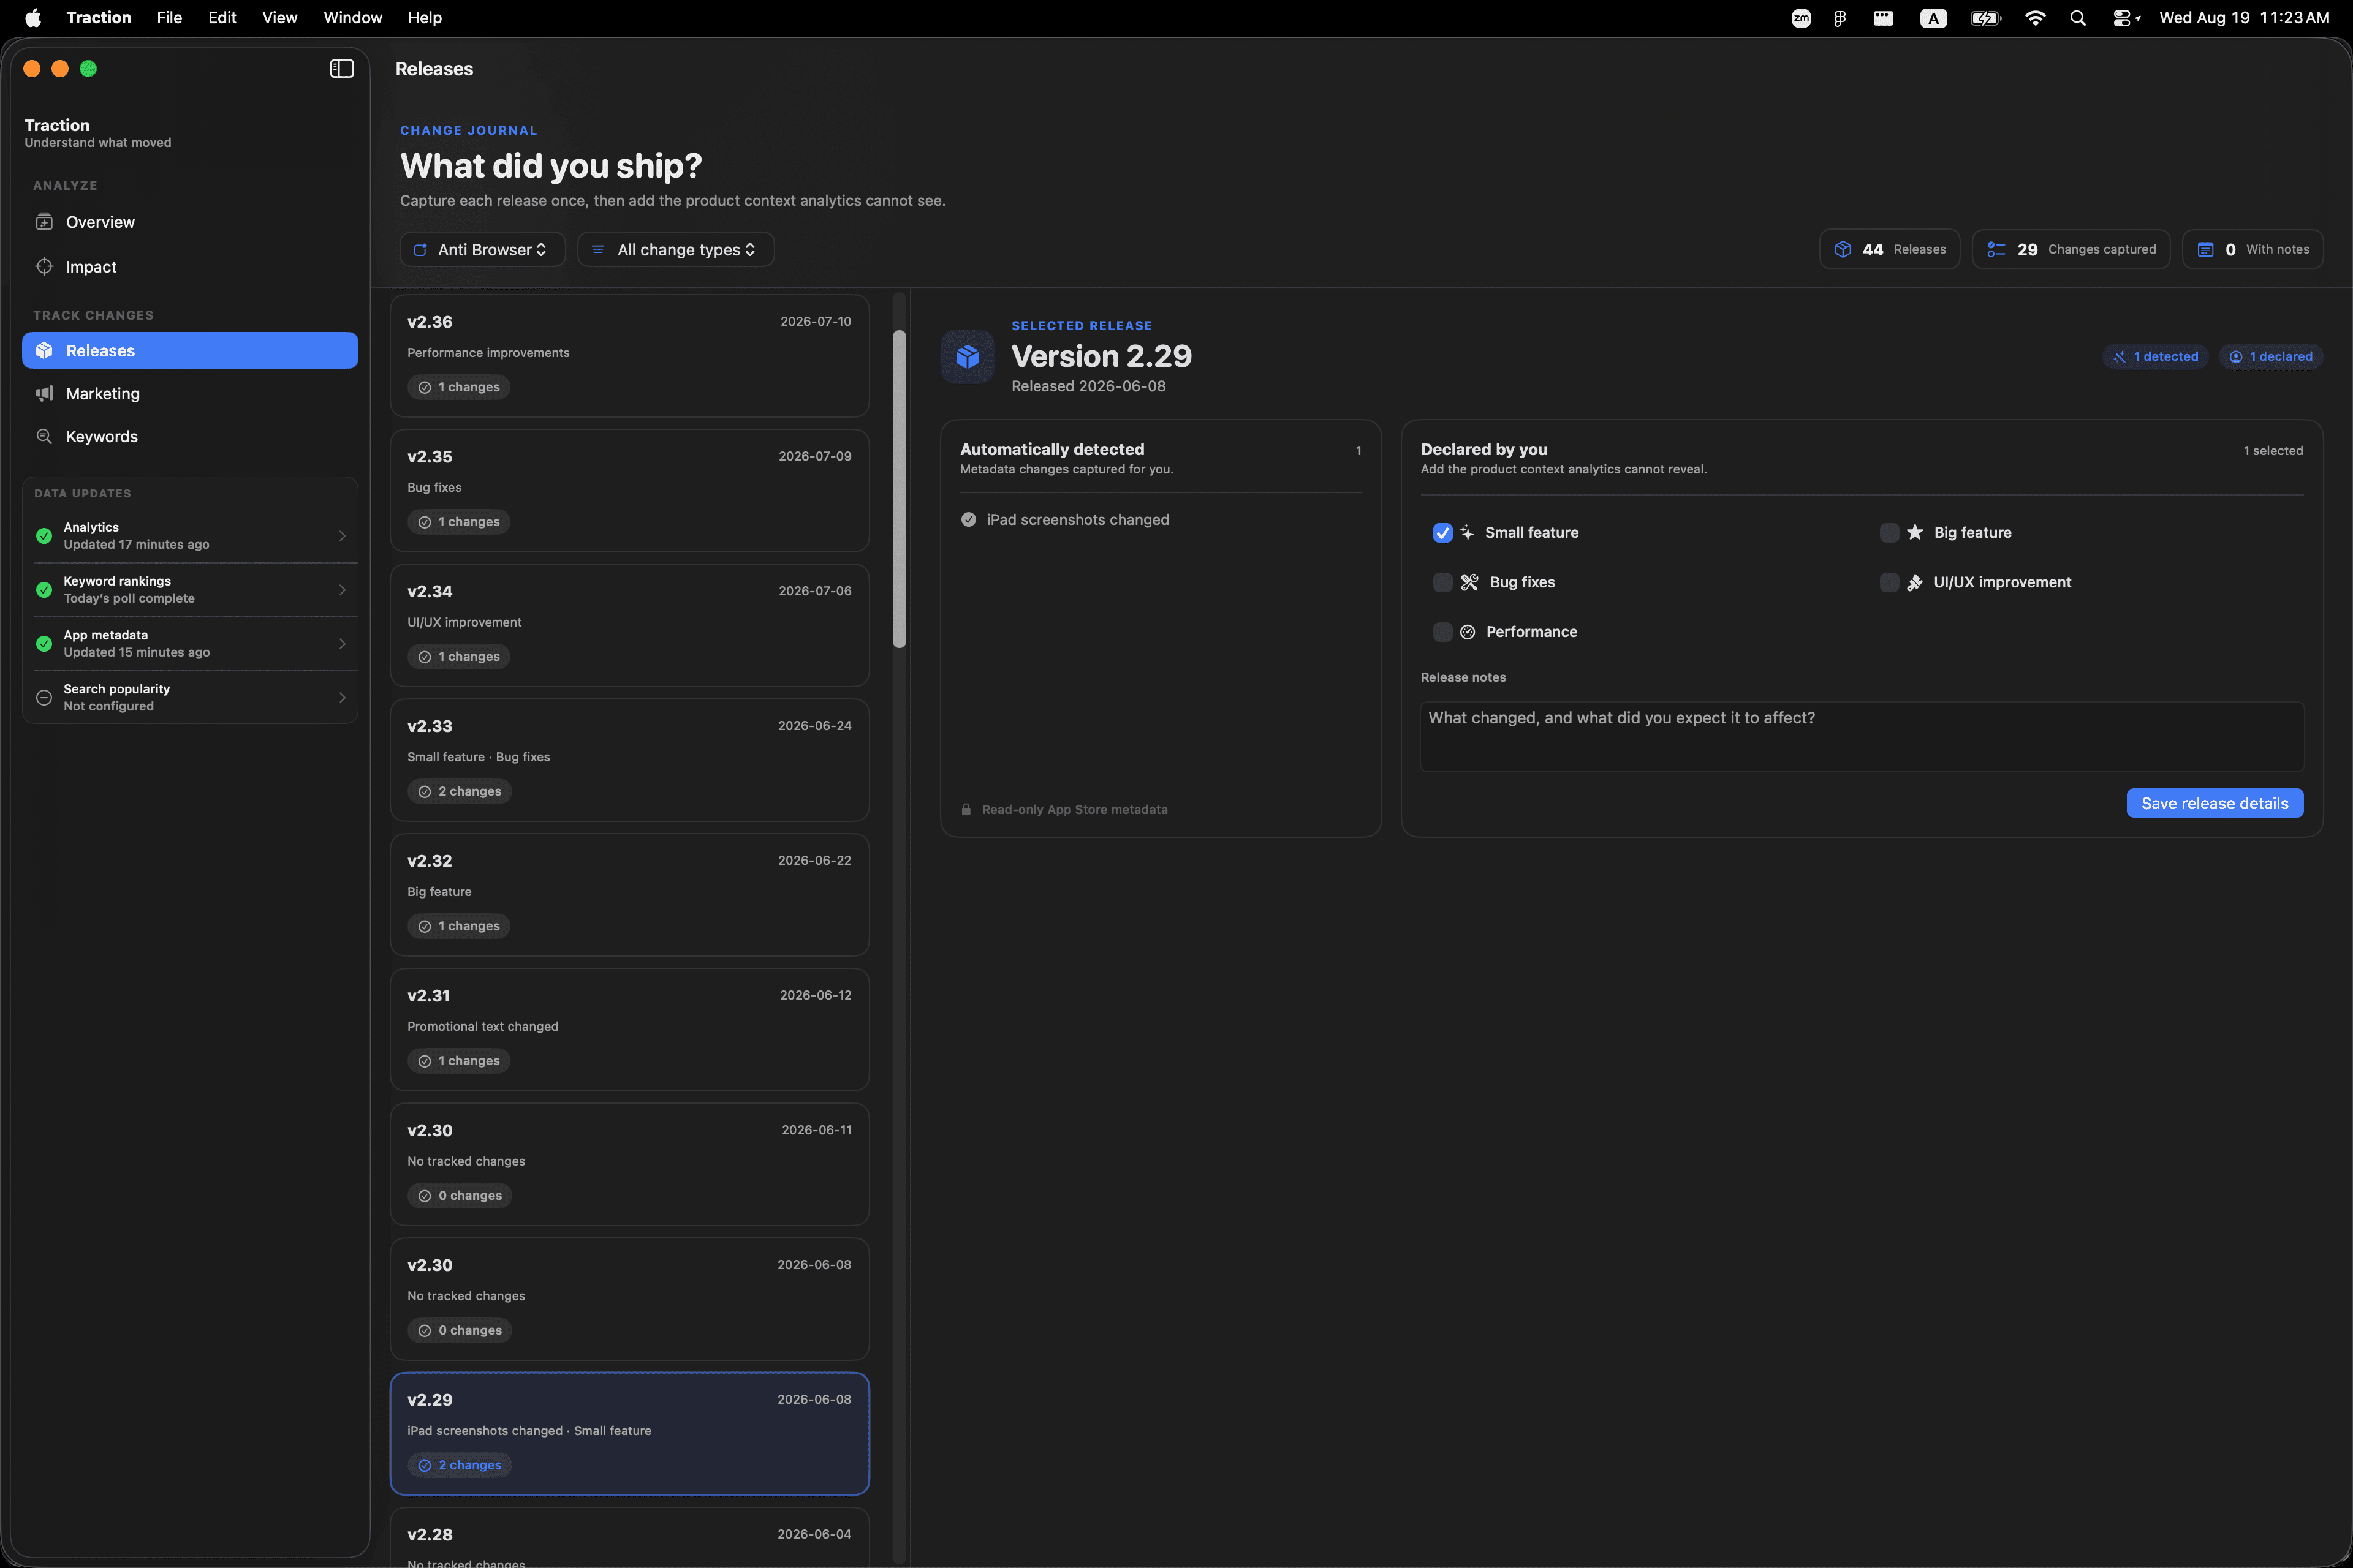Viewport: 2353px width, 1568px height.
Task: Select the v2.36 release card
Action: 629,355
